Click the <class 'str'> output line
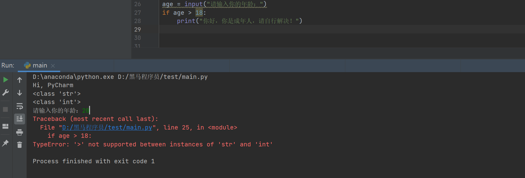This screenshot has width=525, height=178. (x=57, y=94)
